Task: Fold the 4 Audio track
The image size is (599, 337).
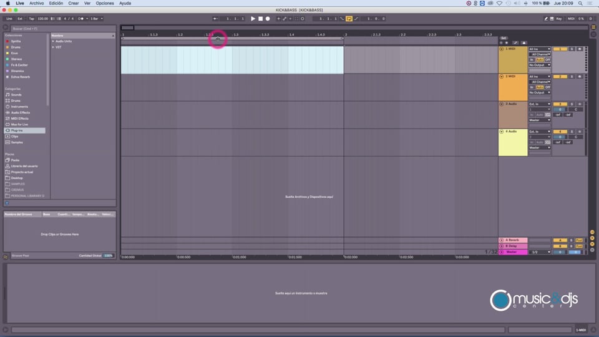Action: click(502, 132)
